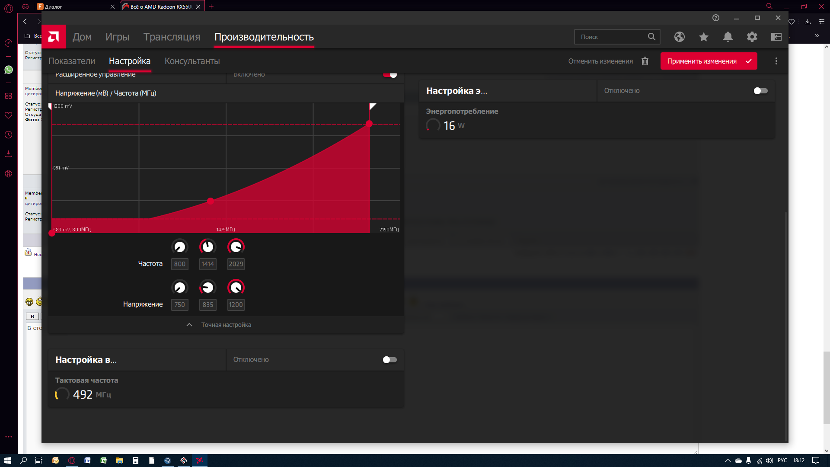Disable the advanced control toggle

tap(390, 74)
